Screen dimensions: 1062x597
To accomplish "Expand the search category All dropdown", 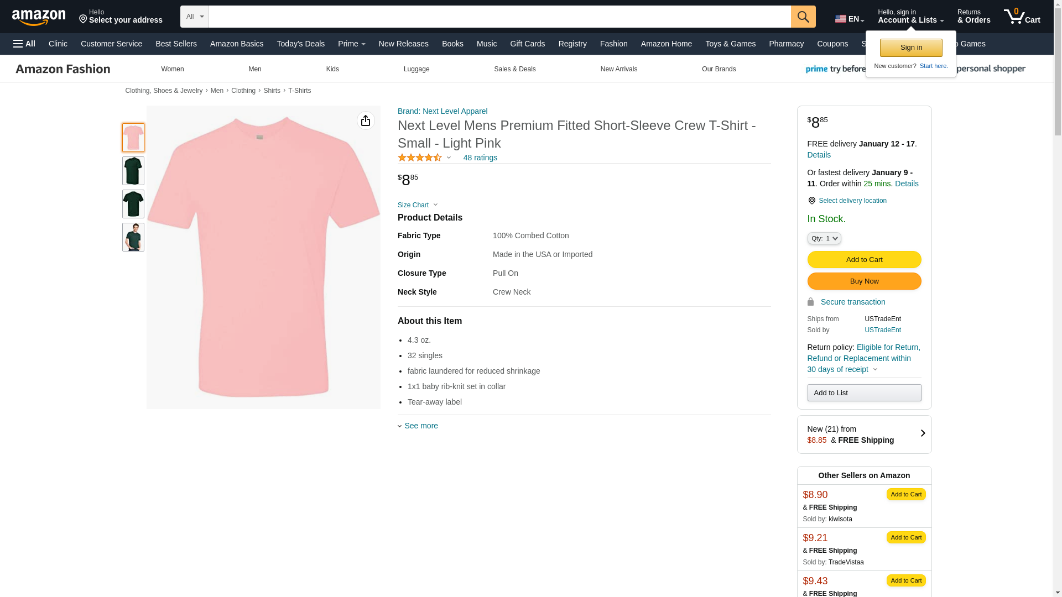I will tap(194, 17).
